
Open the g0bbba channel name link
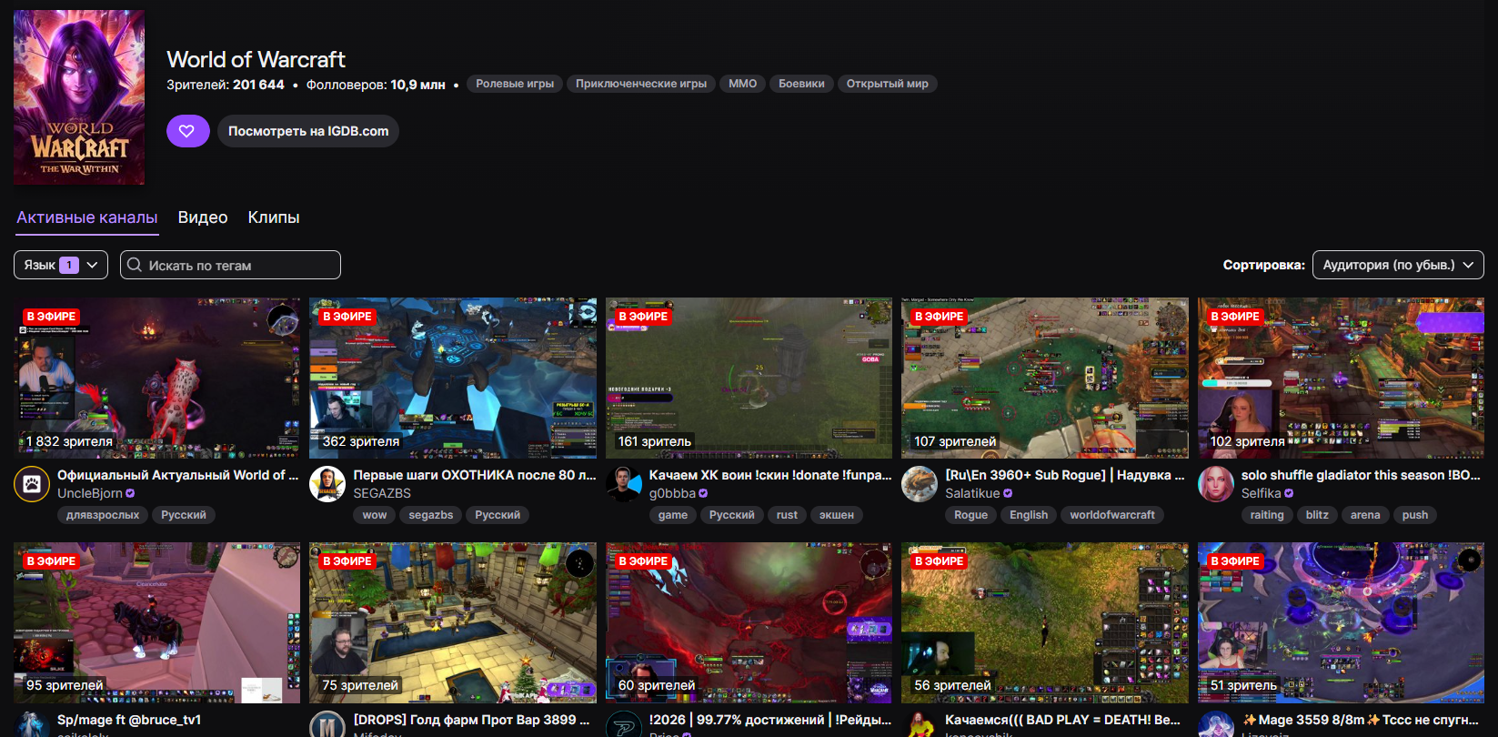click(672, 493)
